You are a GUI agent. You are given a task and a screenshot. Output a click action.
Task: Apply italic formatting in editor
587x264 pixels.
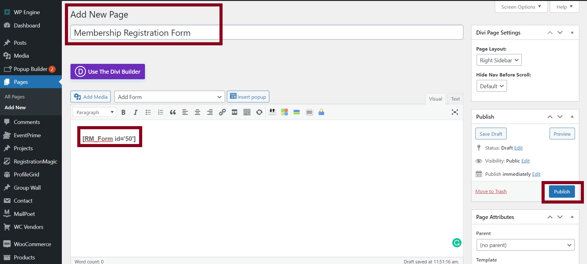135,112
